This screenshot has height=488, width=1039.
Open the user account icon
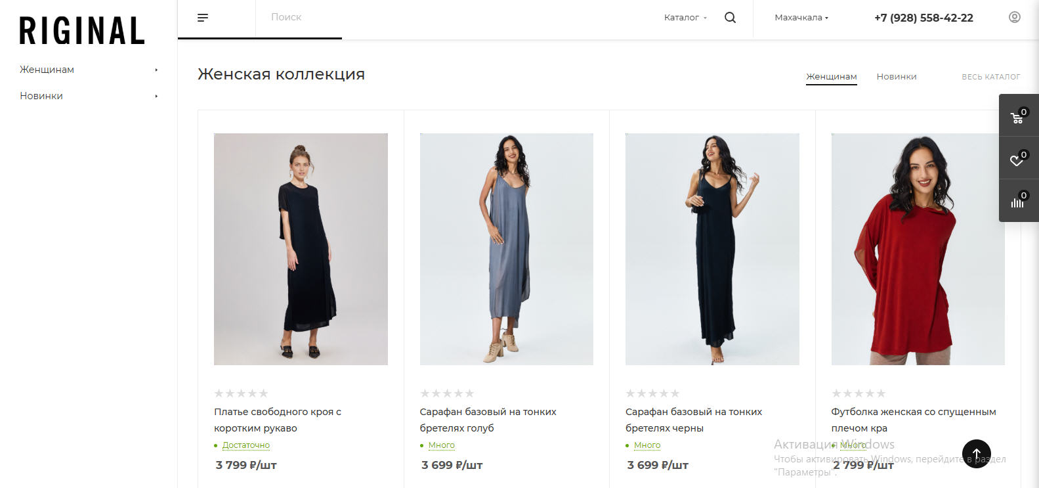tap(1015, 17)
